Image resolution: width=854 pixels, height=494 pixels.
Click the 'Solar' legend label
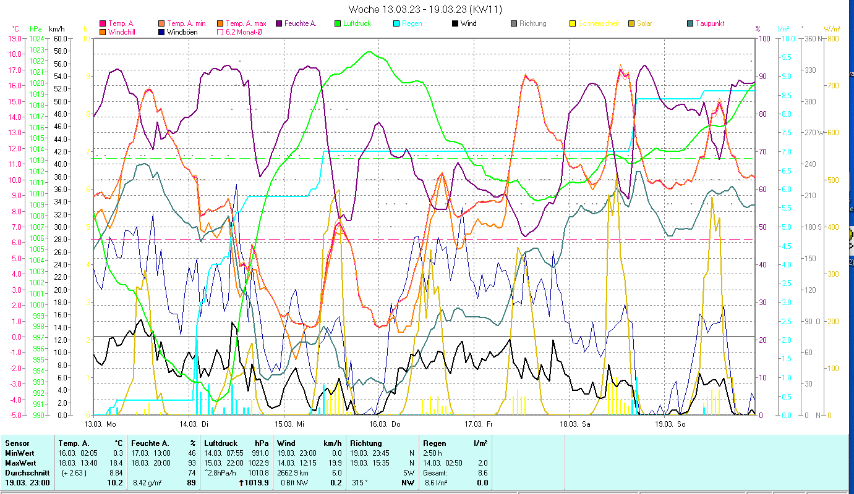644,23
